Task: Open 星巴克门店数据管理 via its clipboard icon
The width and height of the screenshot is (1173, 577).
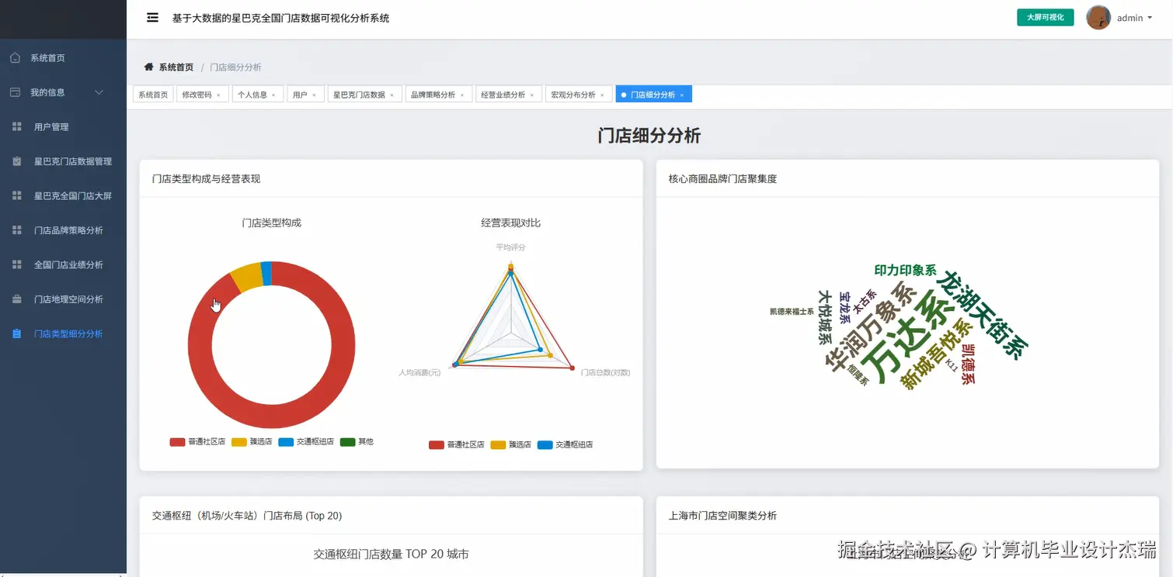Action: pos(16,161)
